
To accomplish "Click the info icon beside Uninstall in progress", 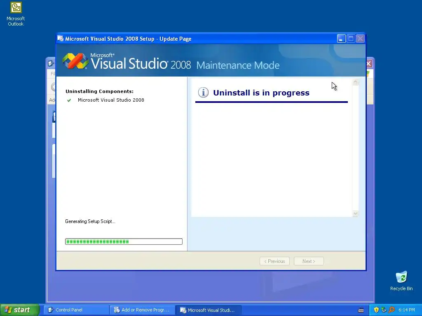I will (x=203, y=93).
